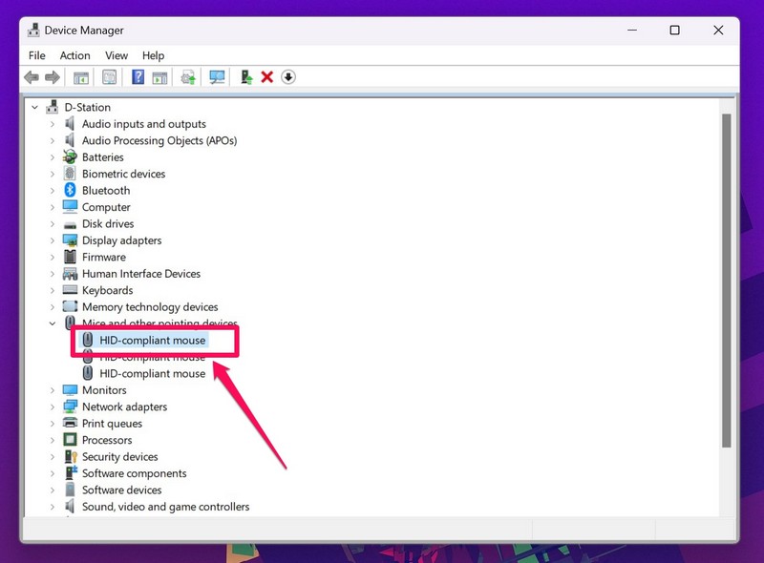Open Properties via the toolbar icon
This screenshot has width=764, height=563.
(x=110, y=77)
